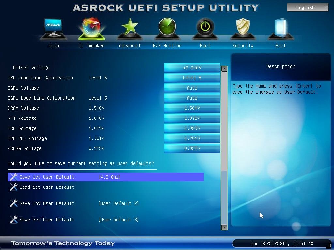This screenshot has width=334, height=250.
Task: Open the H/W Monitor radar icon
Action: 167,29
